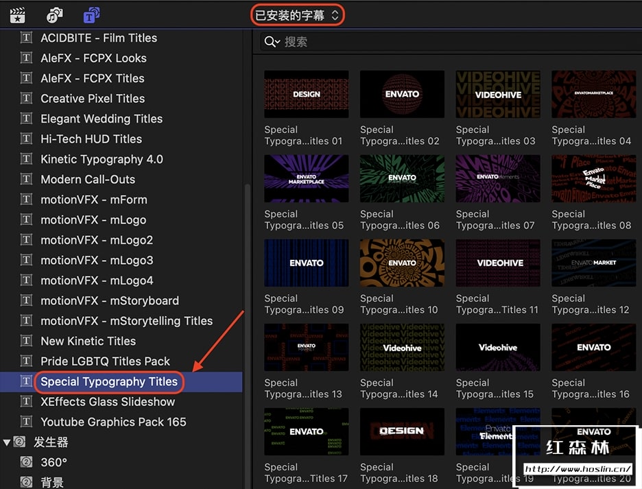Click the title icon beside motionVFX - mStoryboard
Image resolution: width=642 pixels, height=489 pixels.
pyautogui.click(x=26, y=300)
